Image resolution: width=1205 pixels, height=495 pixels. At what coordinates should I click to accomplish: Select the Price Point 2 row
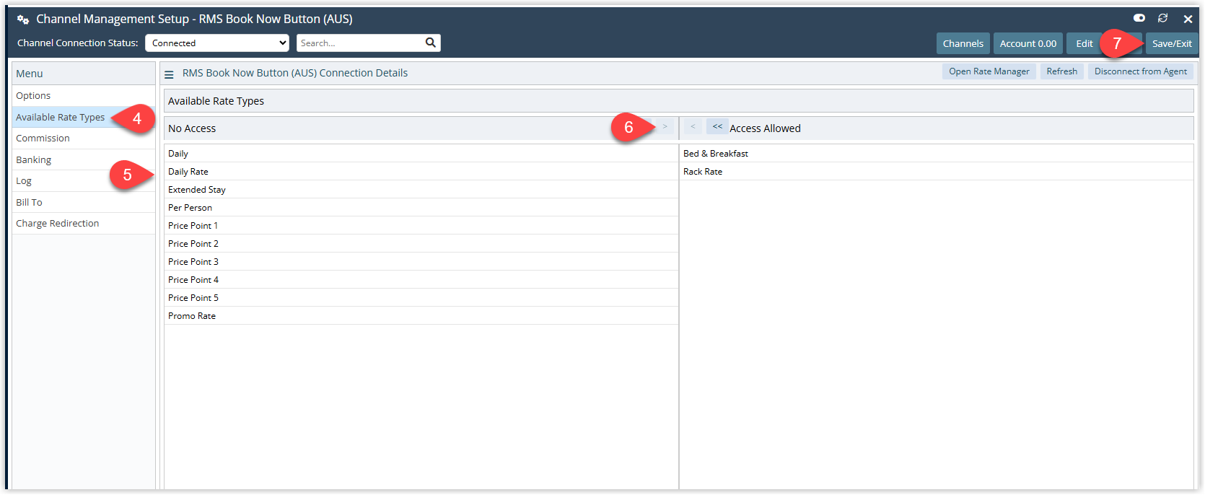[421, 243]
